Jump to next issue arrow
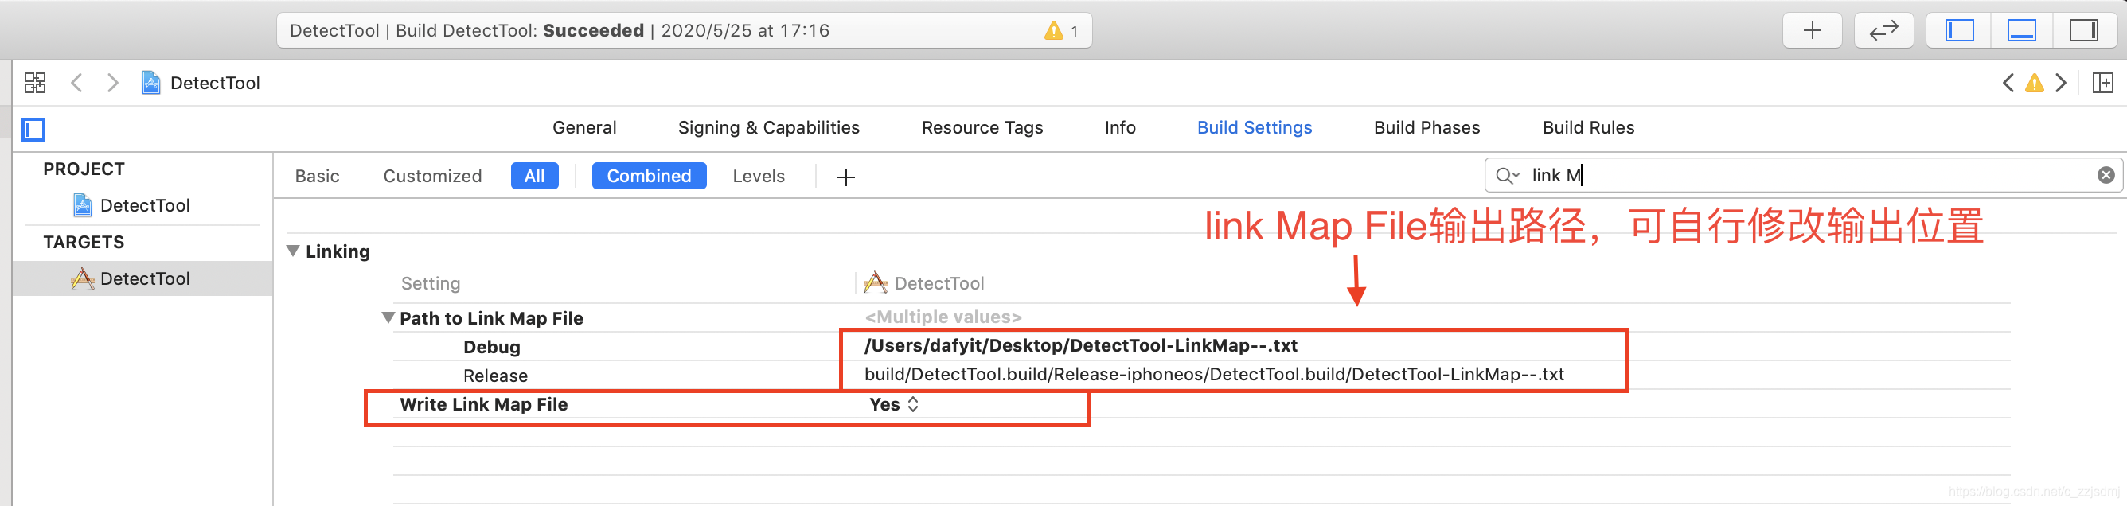Viewport: 2127px width, 506px height. (2061, 83)
